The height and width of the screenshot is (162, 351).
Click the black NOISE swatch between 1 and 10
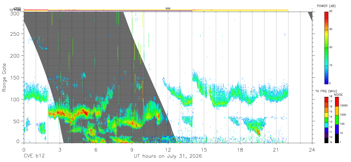click(337, 138)
